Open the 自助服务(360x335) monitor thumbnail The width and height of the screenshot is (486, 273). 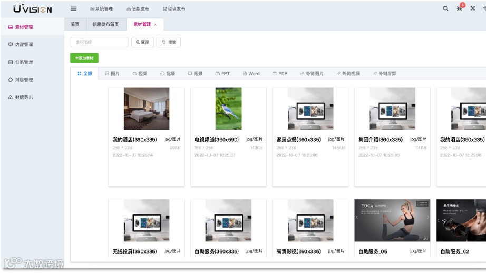coord(228,220)
